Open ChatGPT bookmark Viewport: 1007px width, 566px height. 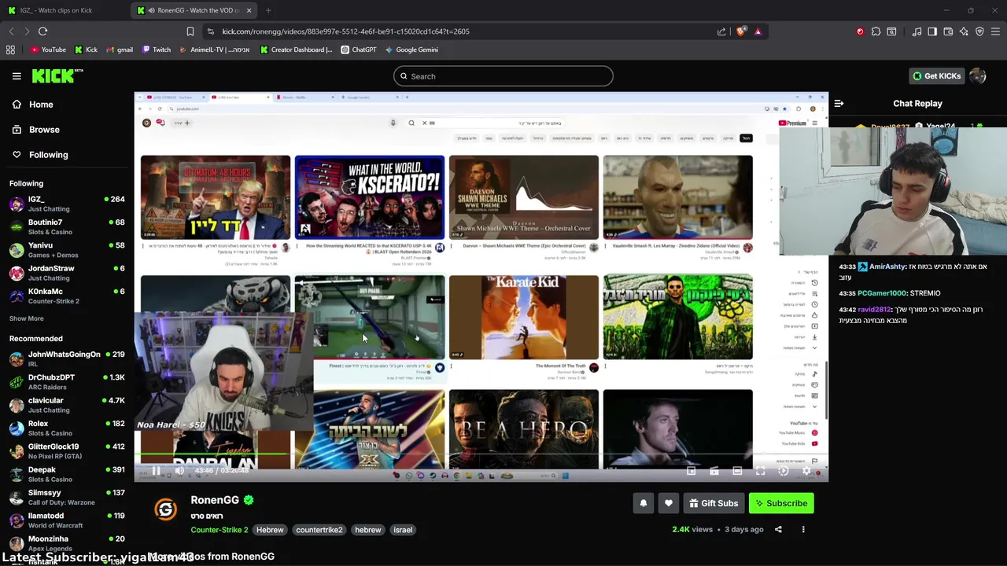pos(359,50)
